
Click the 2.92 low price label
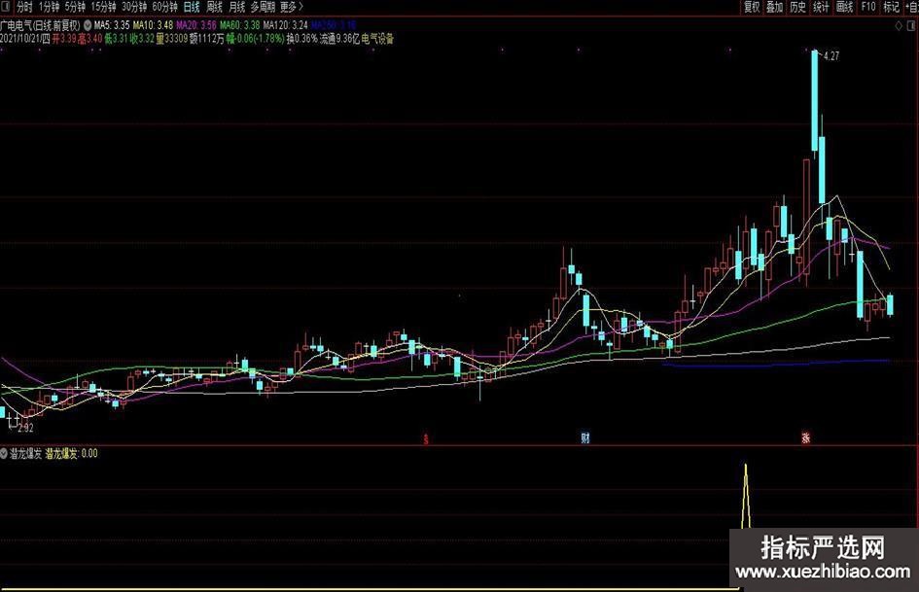pyautogui.click(x=25, y=428)
